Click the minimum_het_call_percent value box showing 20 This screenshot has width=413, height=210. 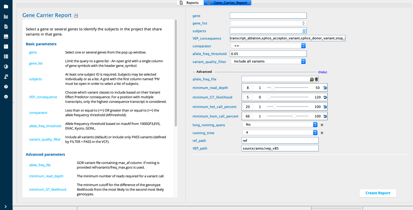pyautogui.click(x=248, y=107)
